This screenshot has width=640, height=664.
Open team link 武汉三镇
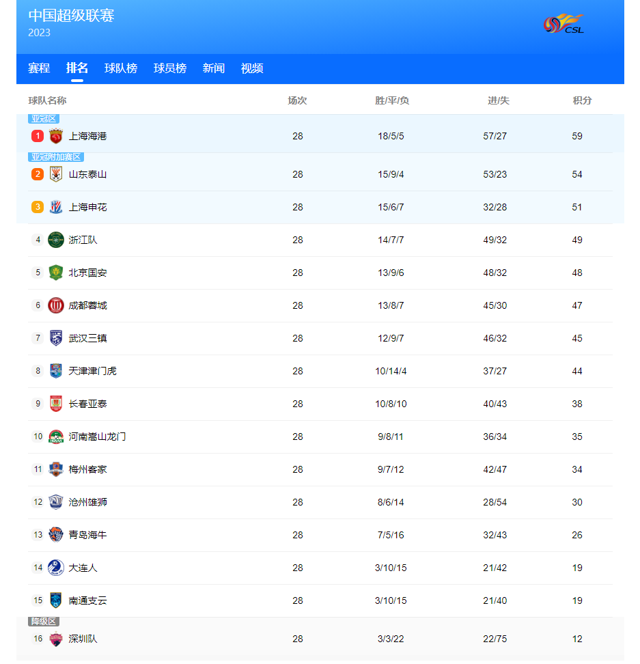point(88,338)
